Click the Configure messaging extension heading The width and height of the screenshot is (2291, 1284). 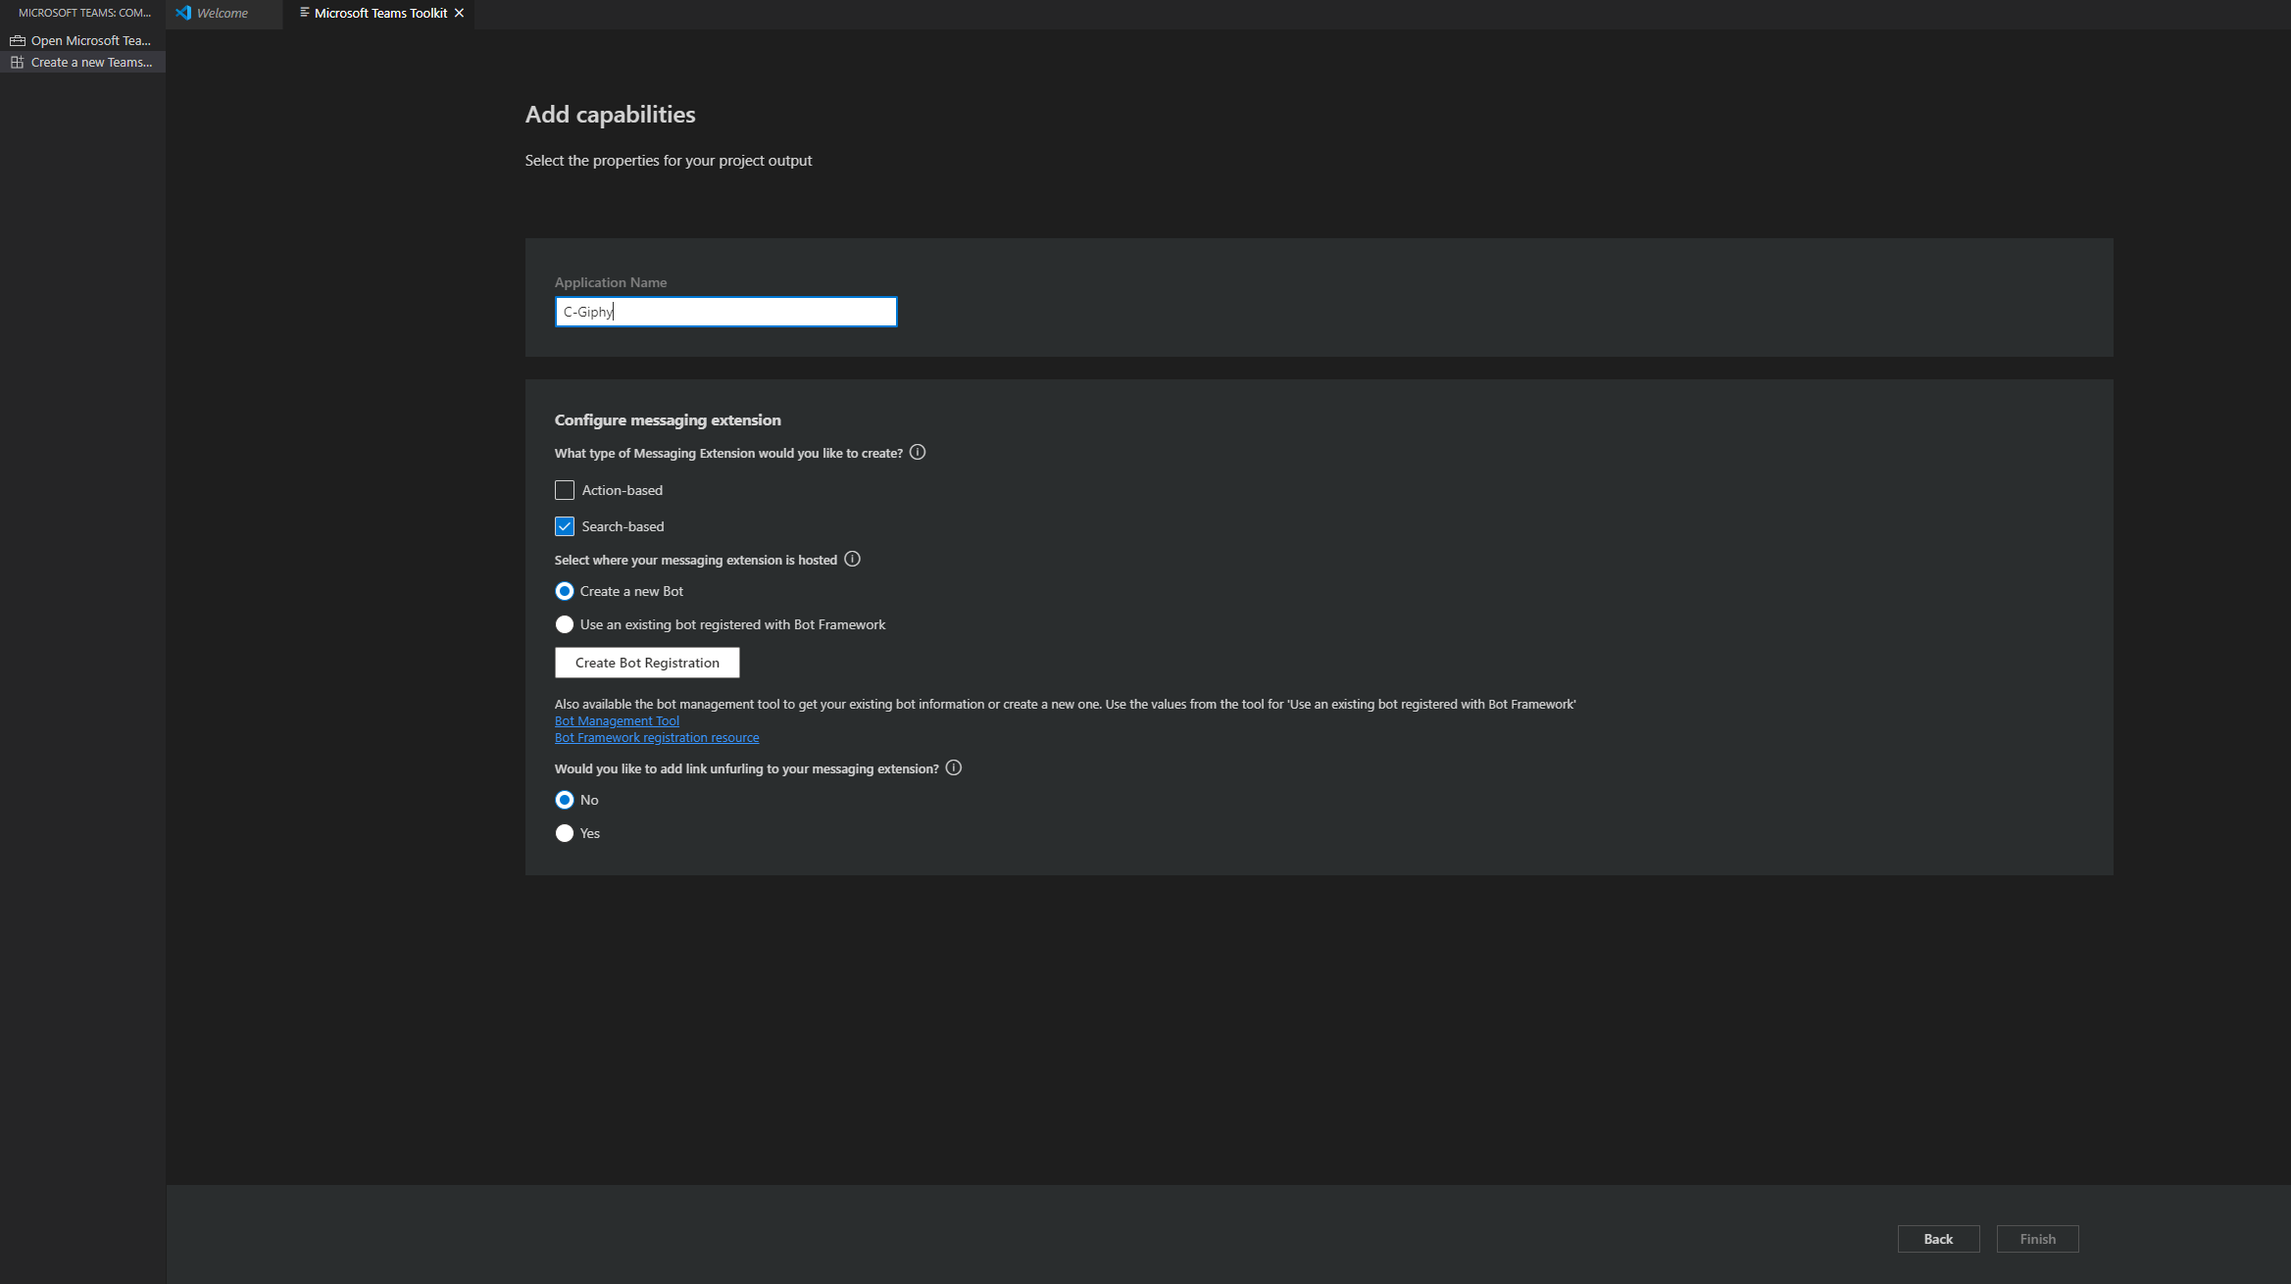668,420
